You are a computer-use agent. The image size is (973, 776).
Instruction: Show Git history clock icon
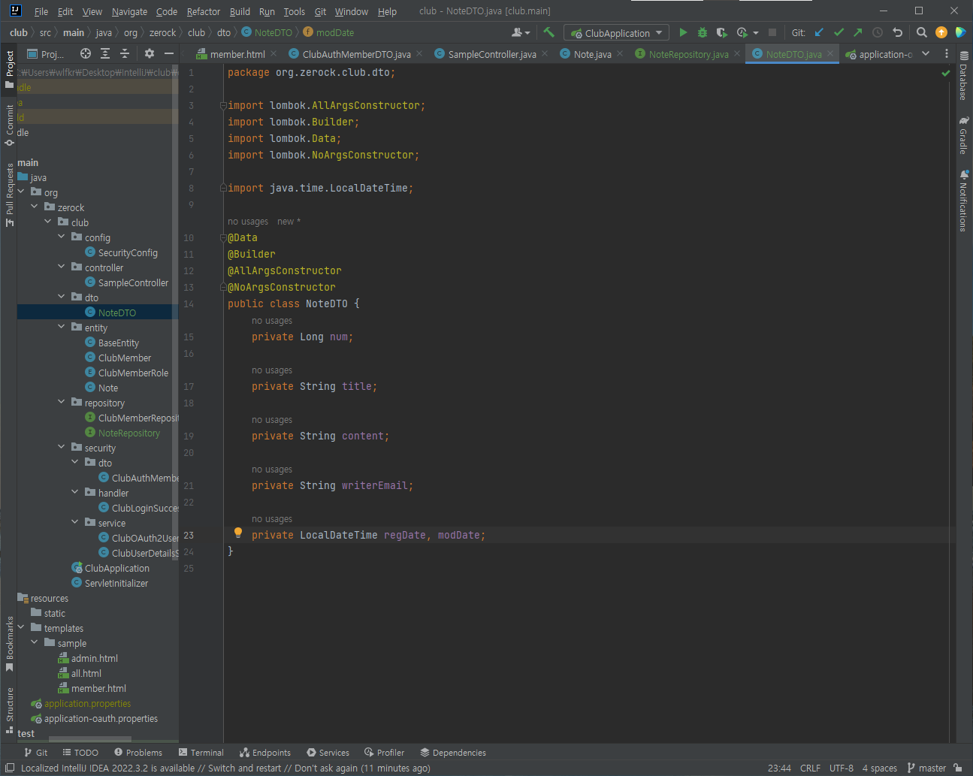pos(878,32)
